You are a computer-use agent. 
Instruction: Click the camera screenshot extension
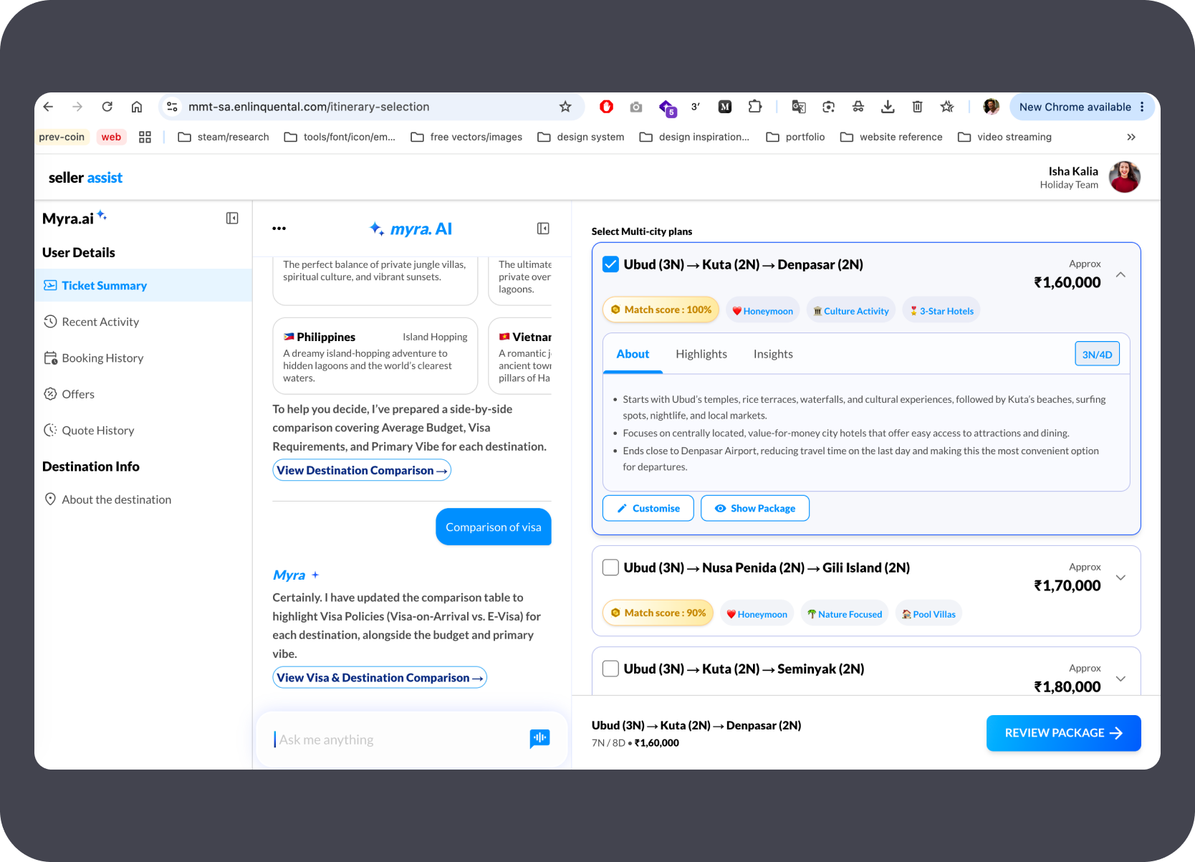636,107
